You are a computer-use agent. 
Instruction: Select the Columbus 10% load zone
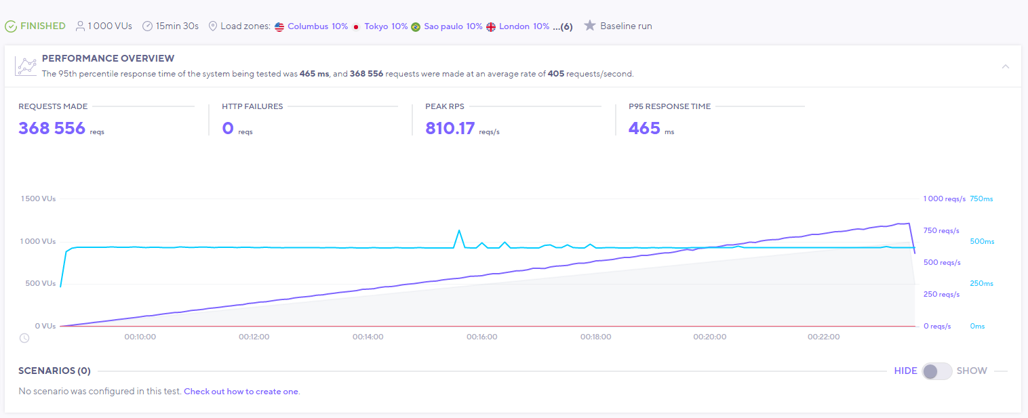[x=318, y=26]
